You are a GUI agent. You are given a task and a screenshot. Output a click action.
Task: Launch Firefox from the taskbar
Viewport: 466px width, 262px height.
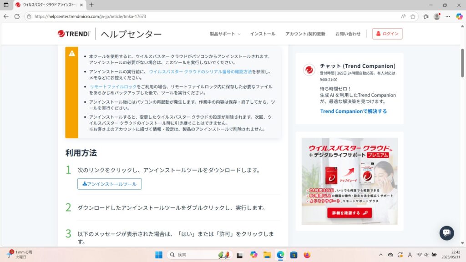coord(307,255)
